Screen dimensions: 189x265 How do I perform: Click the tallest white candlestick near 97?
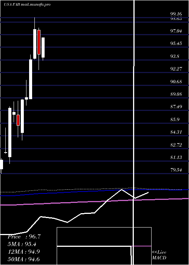(x=35, y=44)
